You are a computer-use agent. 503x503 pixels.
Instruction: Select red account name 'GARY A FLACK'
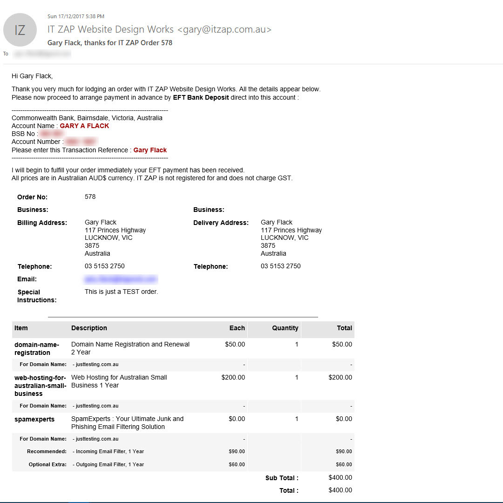pos(84,126)
